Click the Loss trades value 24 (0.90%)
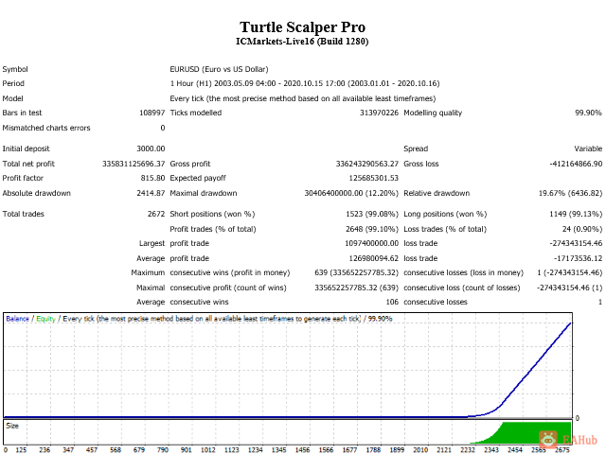Screen dimensions: 606x454 582,229
